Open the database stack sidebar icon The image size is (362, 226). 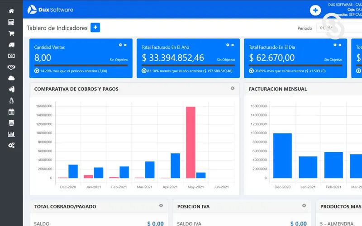click(x=11, y=123)
